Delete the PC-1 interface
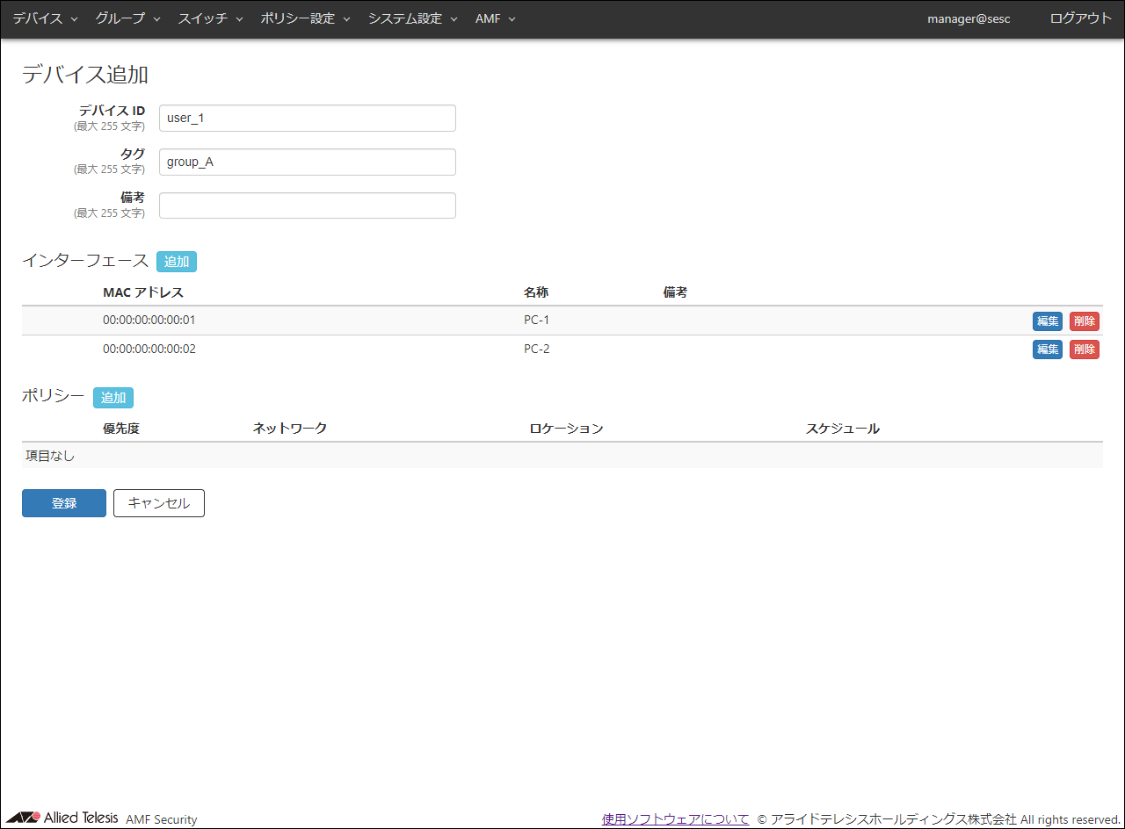Image resolution: width=1125 pixels, height=829 pixels. [x=1084, y=321]
